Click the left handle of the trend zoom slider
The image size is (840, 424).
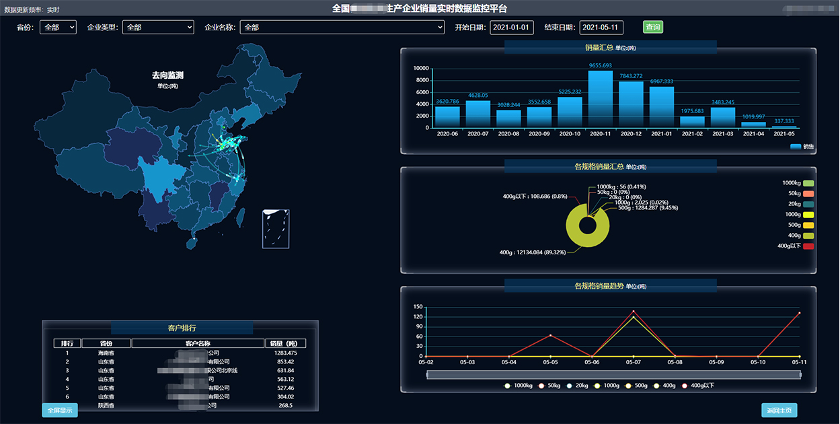click(x=428, y=375)
